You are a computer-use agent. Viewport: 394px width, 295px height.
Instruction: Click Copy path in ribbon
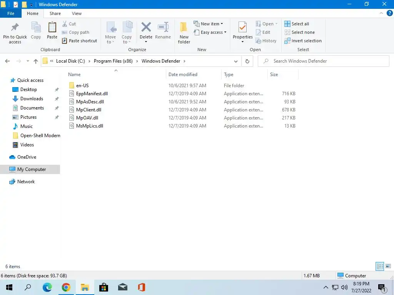tap(75, 32)
